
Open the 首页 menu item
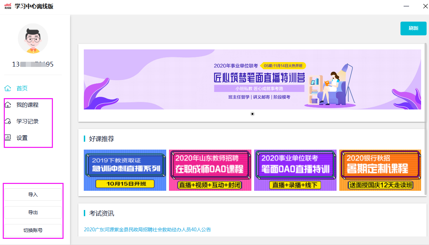point(22,89)
